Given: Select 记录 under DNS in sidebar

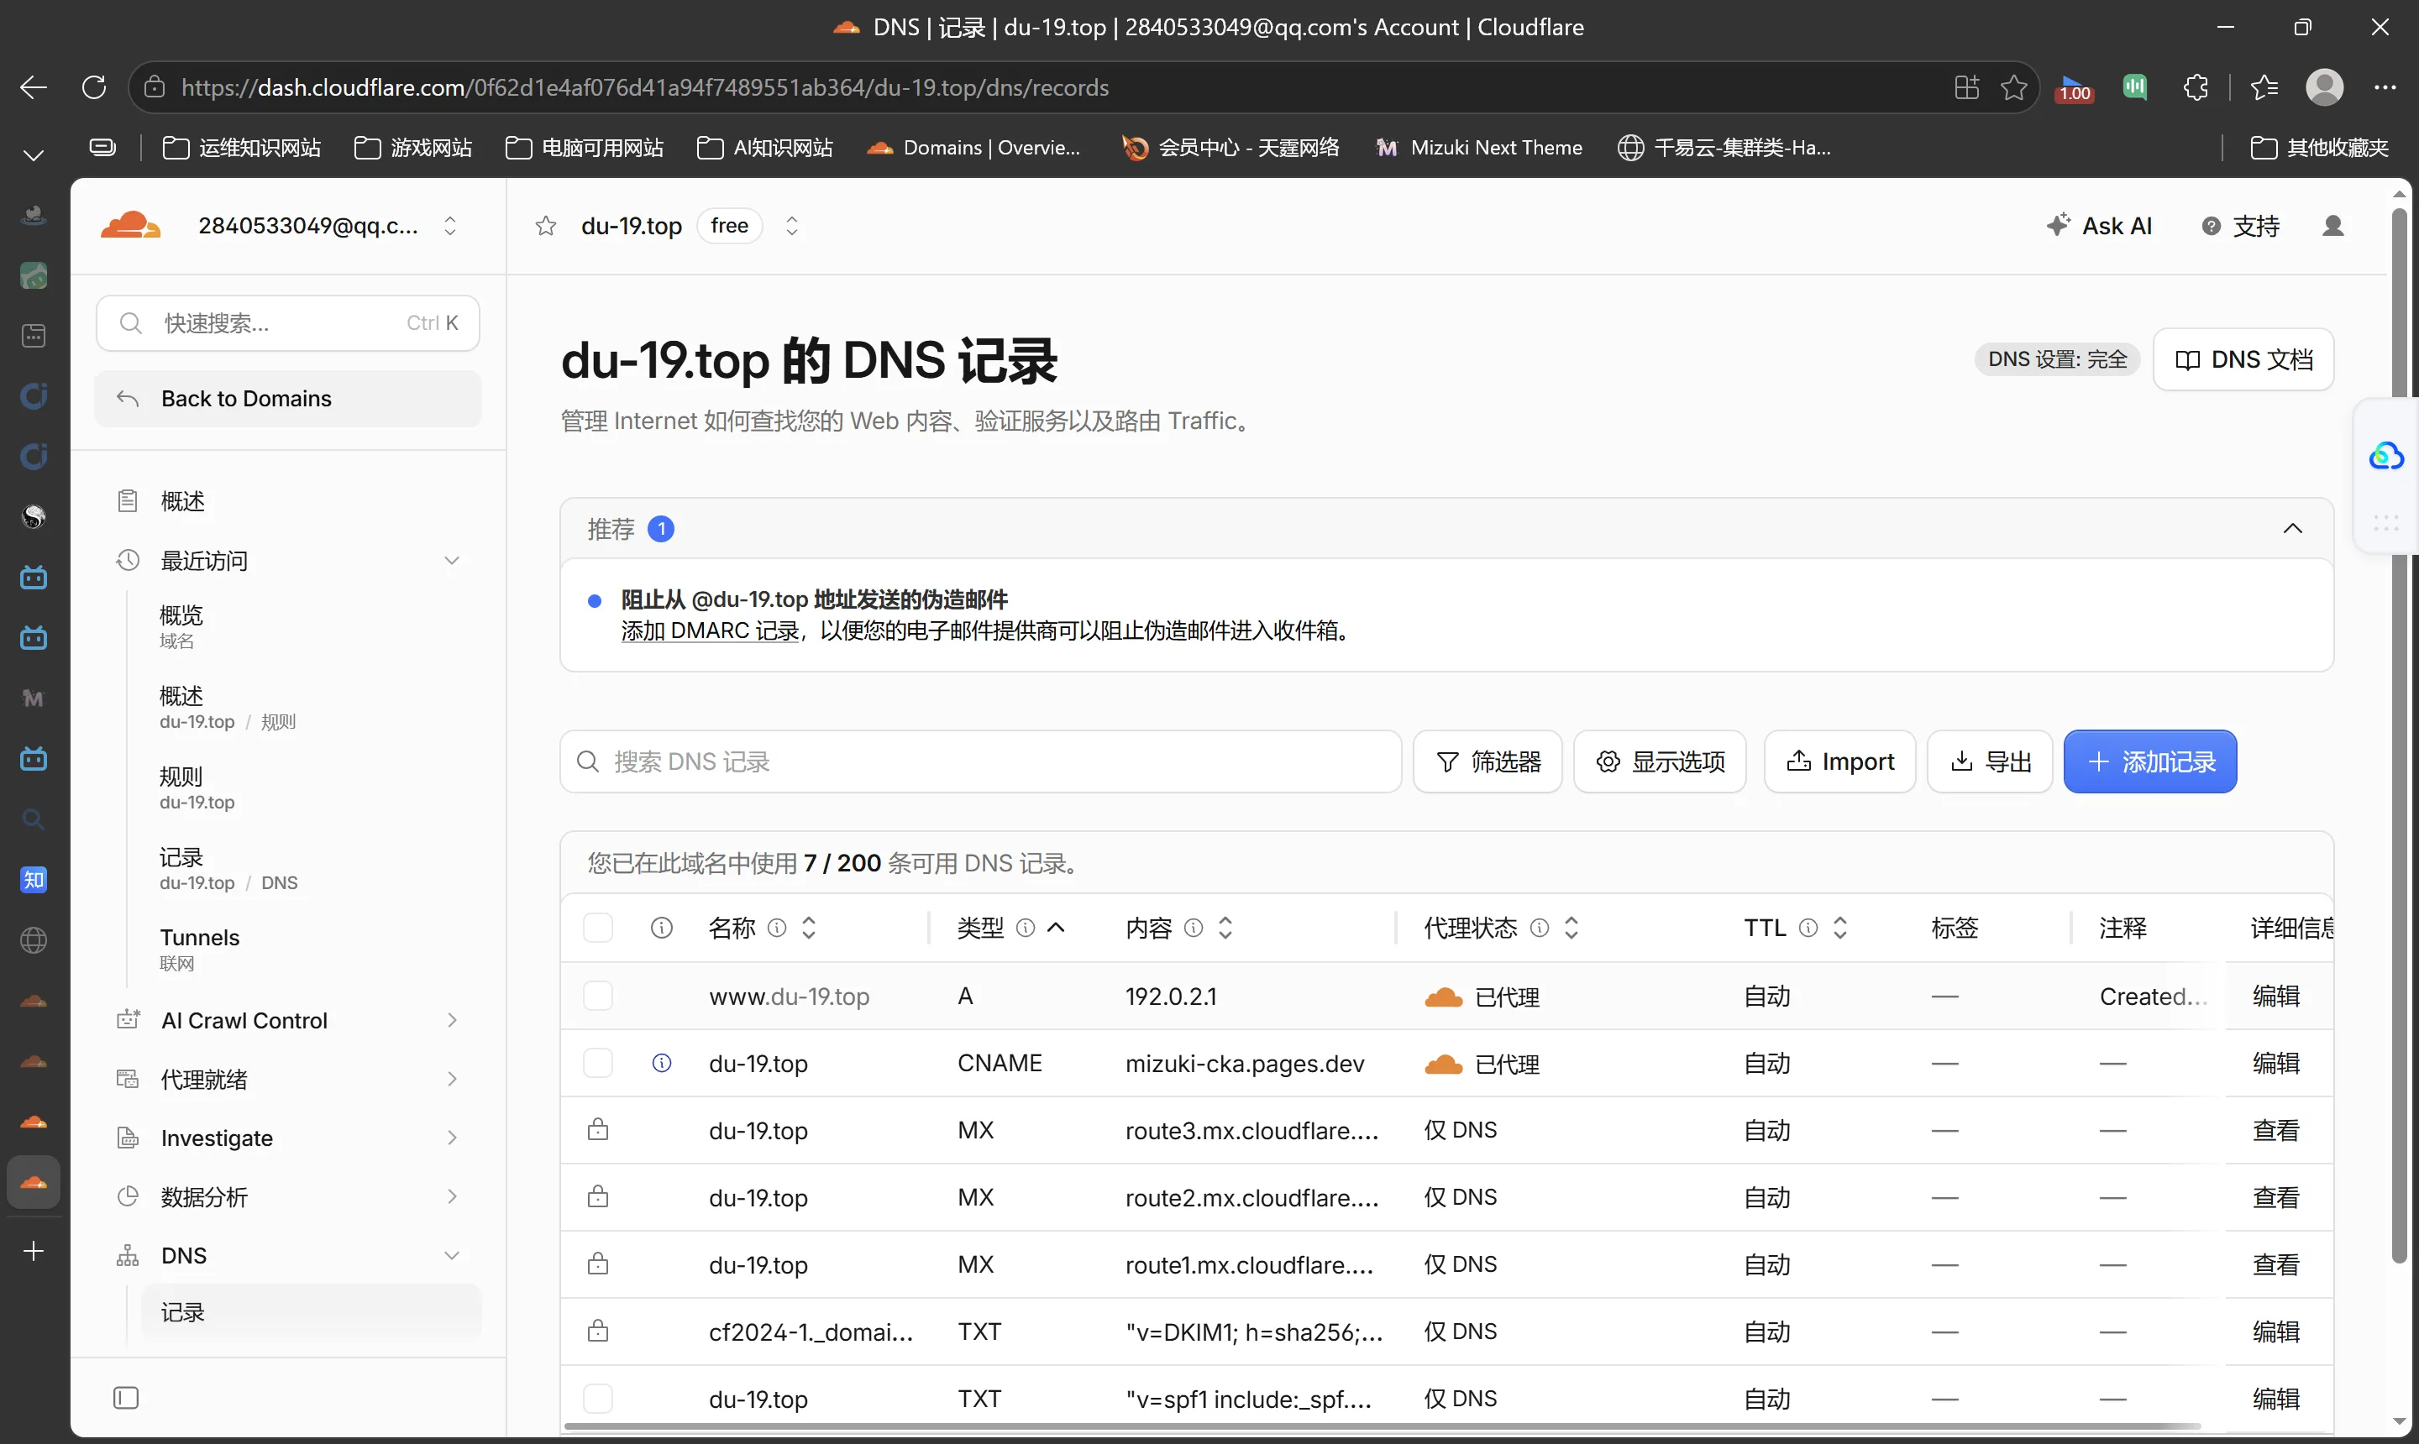Looking at the screenshot, I should click(312, 1311).
